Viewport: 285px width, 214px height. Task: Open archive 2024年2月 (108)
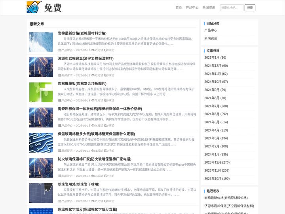[x=216, y=146]
